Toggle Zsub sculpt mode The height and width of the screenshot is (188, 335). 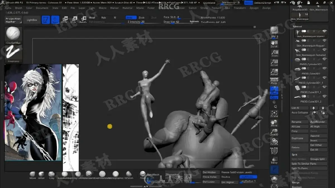pos(142,18)
